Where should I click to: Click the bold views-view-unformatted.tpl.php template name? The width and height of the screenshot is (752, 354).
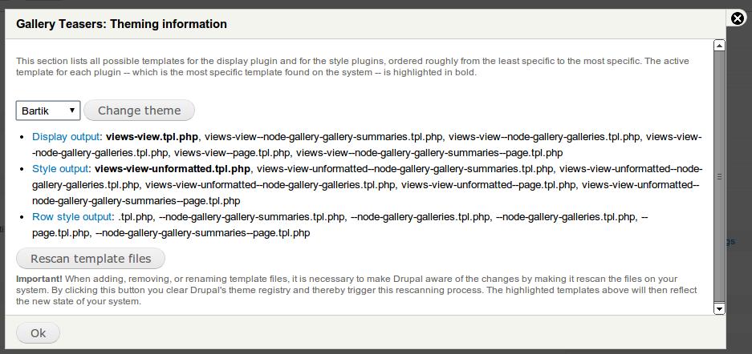coord(173,169)
